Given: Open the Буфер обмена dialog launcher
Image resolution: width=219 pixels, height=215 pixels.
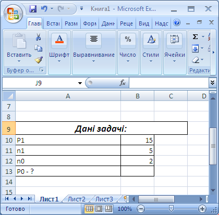Looking at the screenshot, I should 42,70.
